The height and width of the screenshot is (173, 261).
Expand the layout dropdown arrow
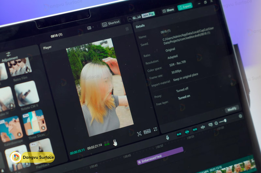pos(93,27)
